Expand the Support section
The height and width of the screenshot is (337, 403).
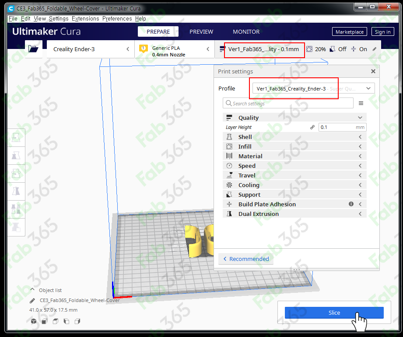tap(294, 195)
